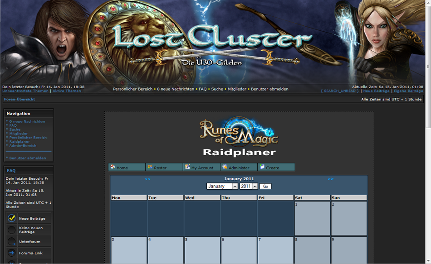Viewport: 431px width, 264px height.
Task: Click Mitglieder in Navigation sidebar
Action: tap(19, 134)
